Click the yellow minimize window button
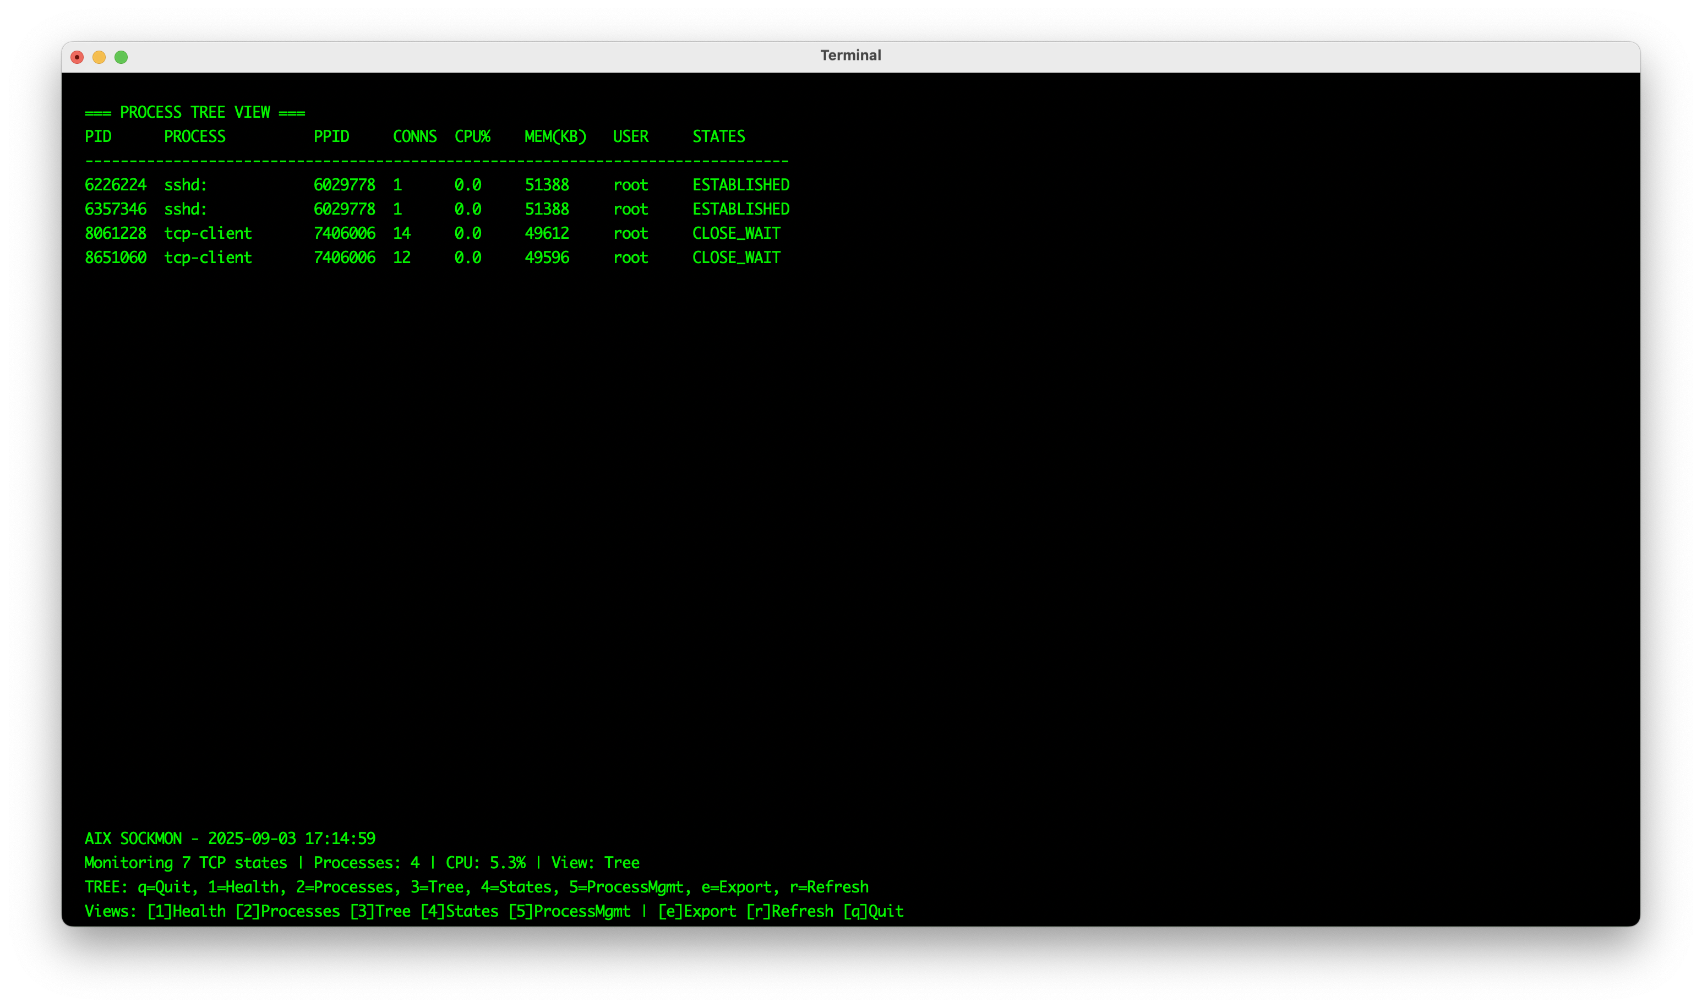 (x=99, y=57)
